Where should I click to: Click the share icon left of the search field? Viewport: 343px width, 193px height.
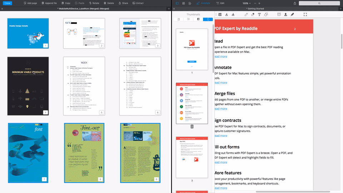(295, 3)
